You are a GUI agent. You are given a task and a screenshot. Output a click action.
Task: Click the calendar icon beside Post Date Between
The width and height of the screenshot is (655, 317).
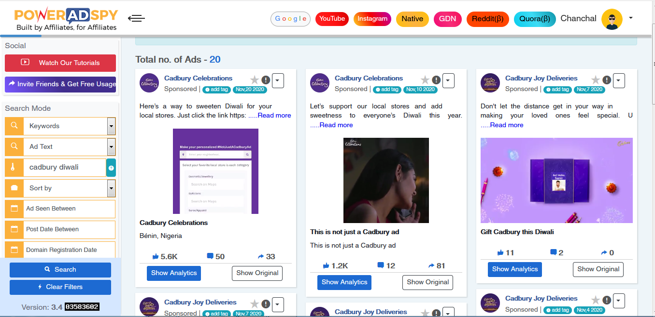point(14,229)
